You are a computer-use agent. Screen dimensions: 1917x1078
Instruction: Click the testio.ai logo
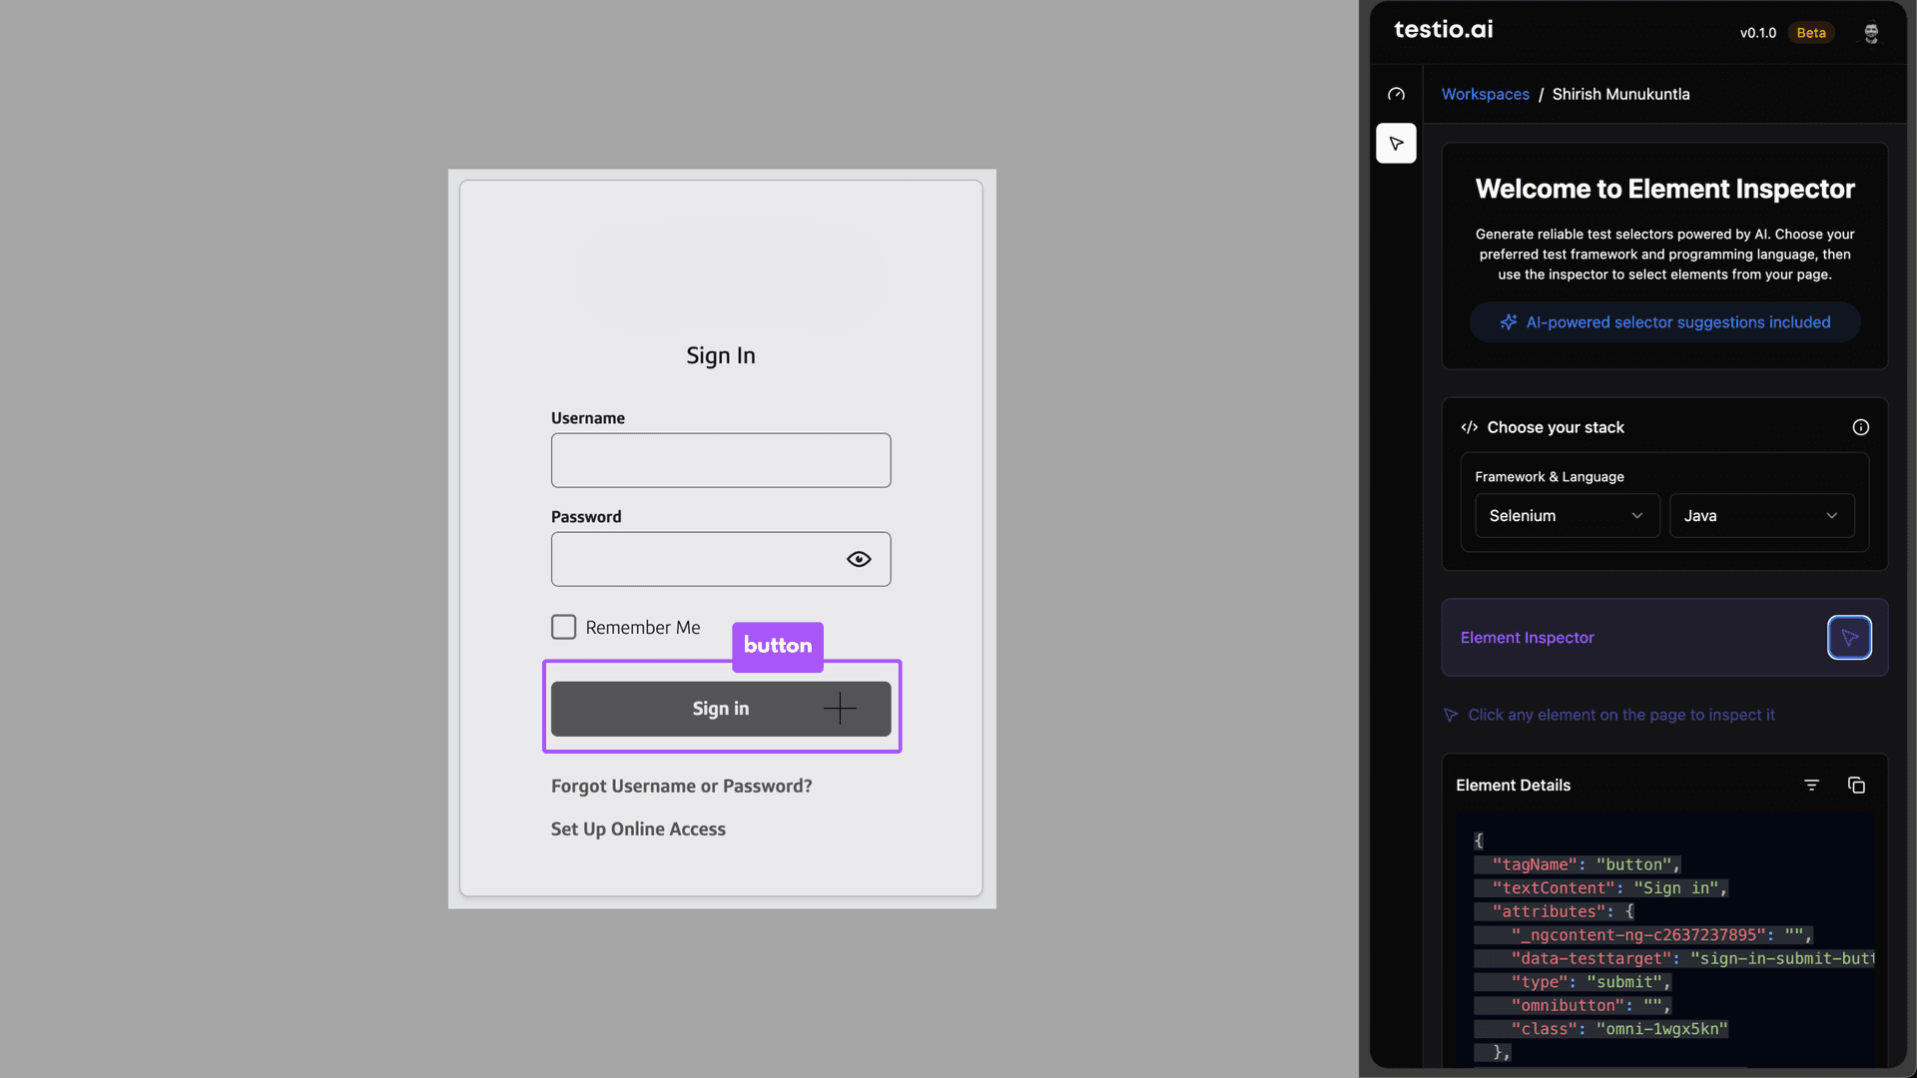pos(1443,30)
